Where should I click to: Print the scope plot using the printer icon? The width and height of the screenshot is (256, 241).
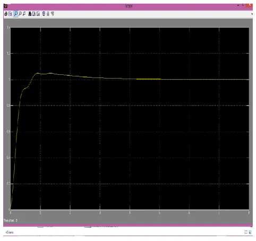[6, 14]
